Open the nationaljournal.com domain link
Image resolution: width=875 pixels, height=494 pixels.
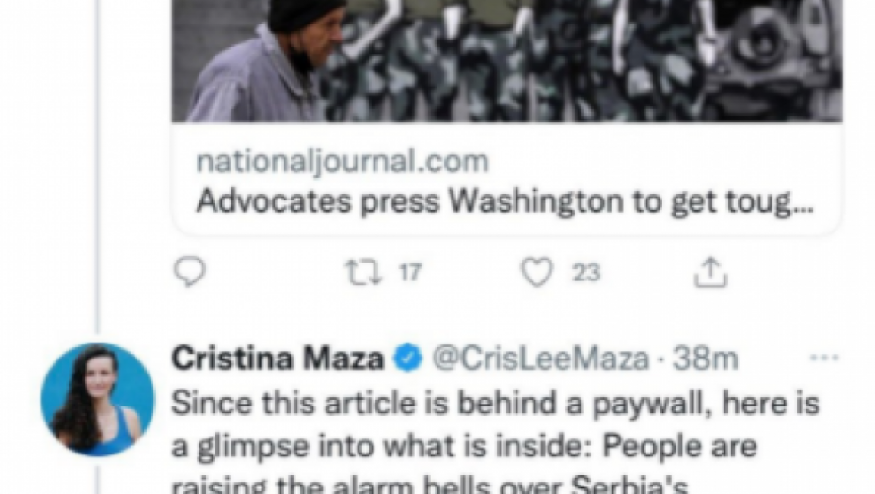pos(342,161)
